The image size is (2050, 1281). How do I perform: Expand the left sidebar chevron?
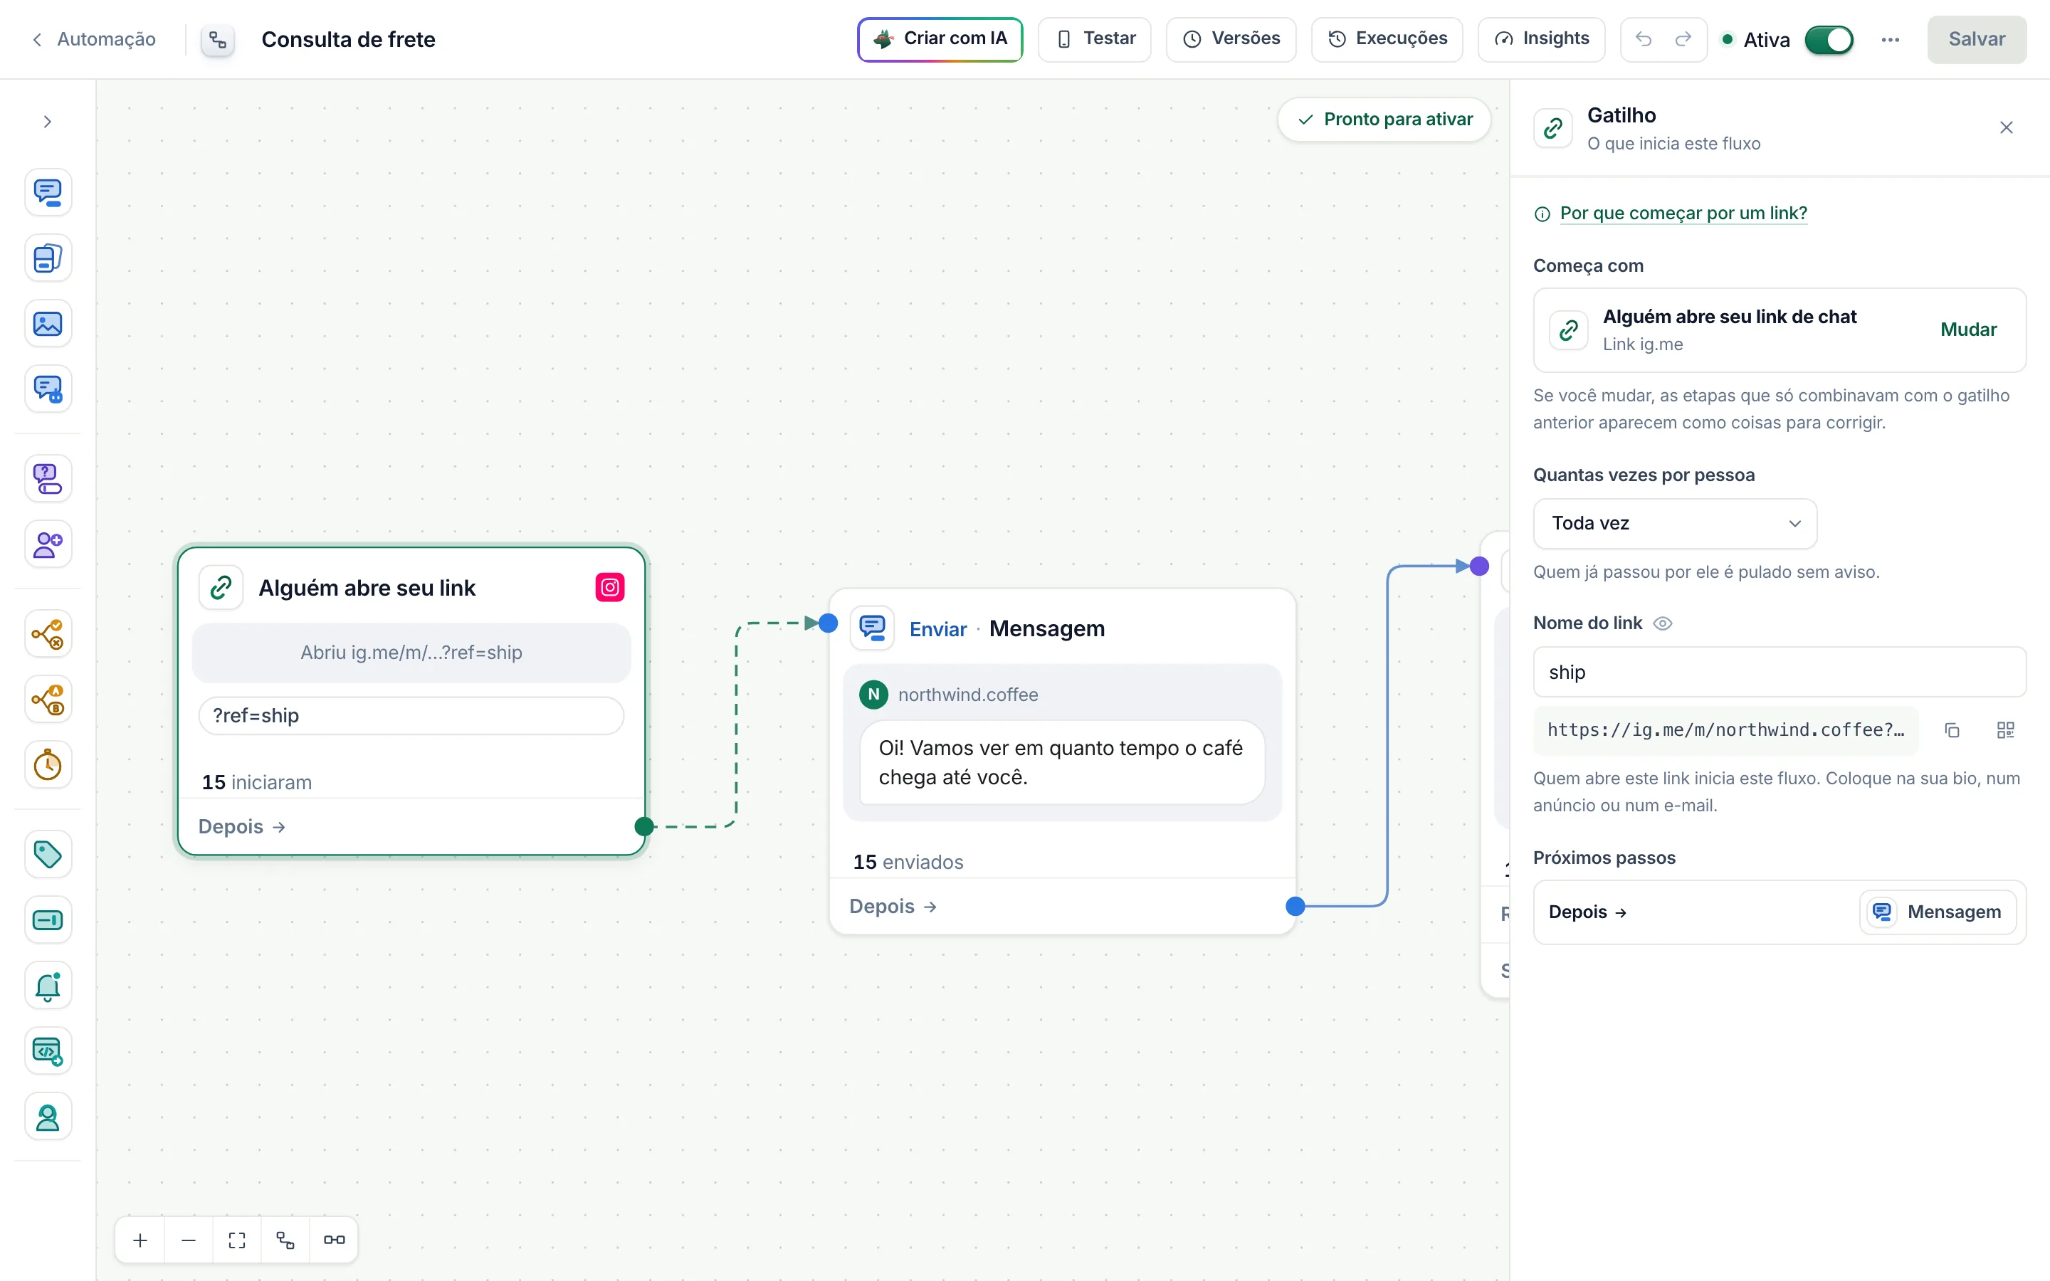[x=48, y=122]
